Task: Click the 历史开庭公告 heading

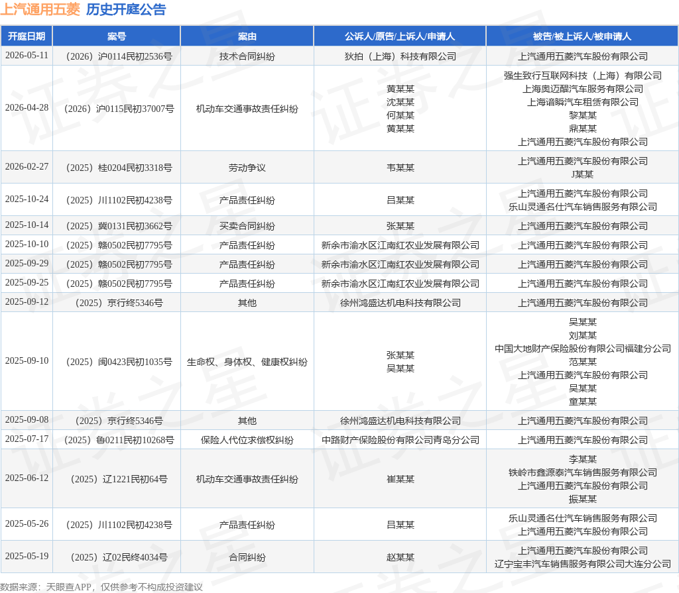Action: tap(126, 9)
